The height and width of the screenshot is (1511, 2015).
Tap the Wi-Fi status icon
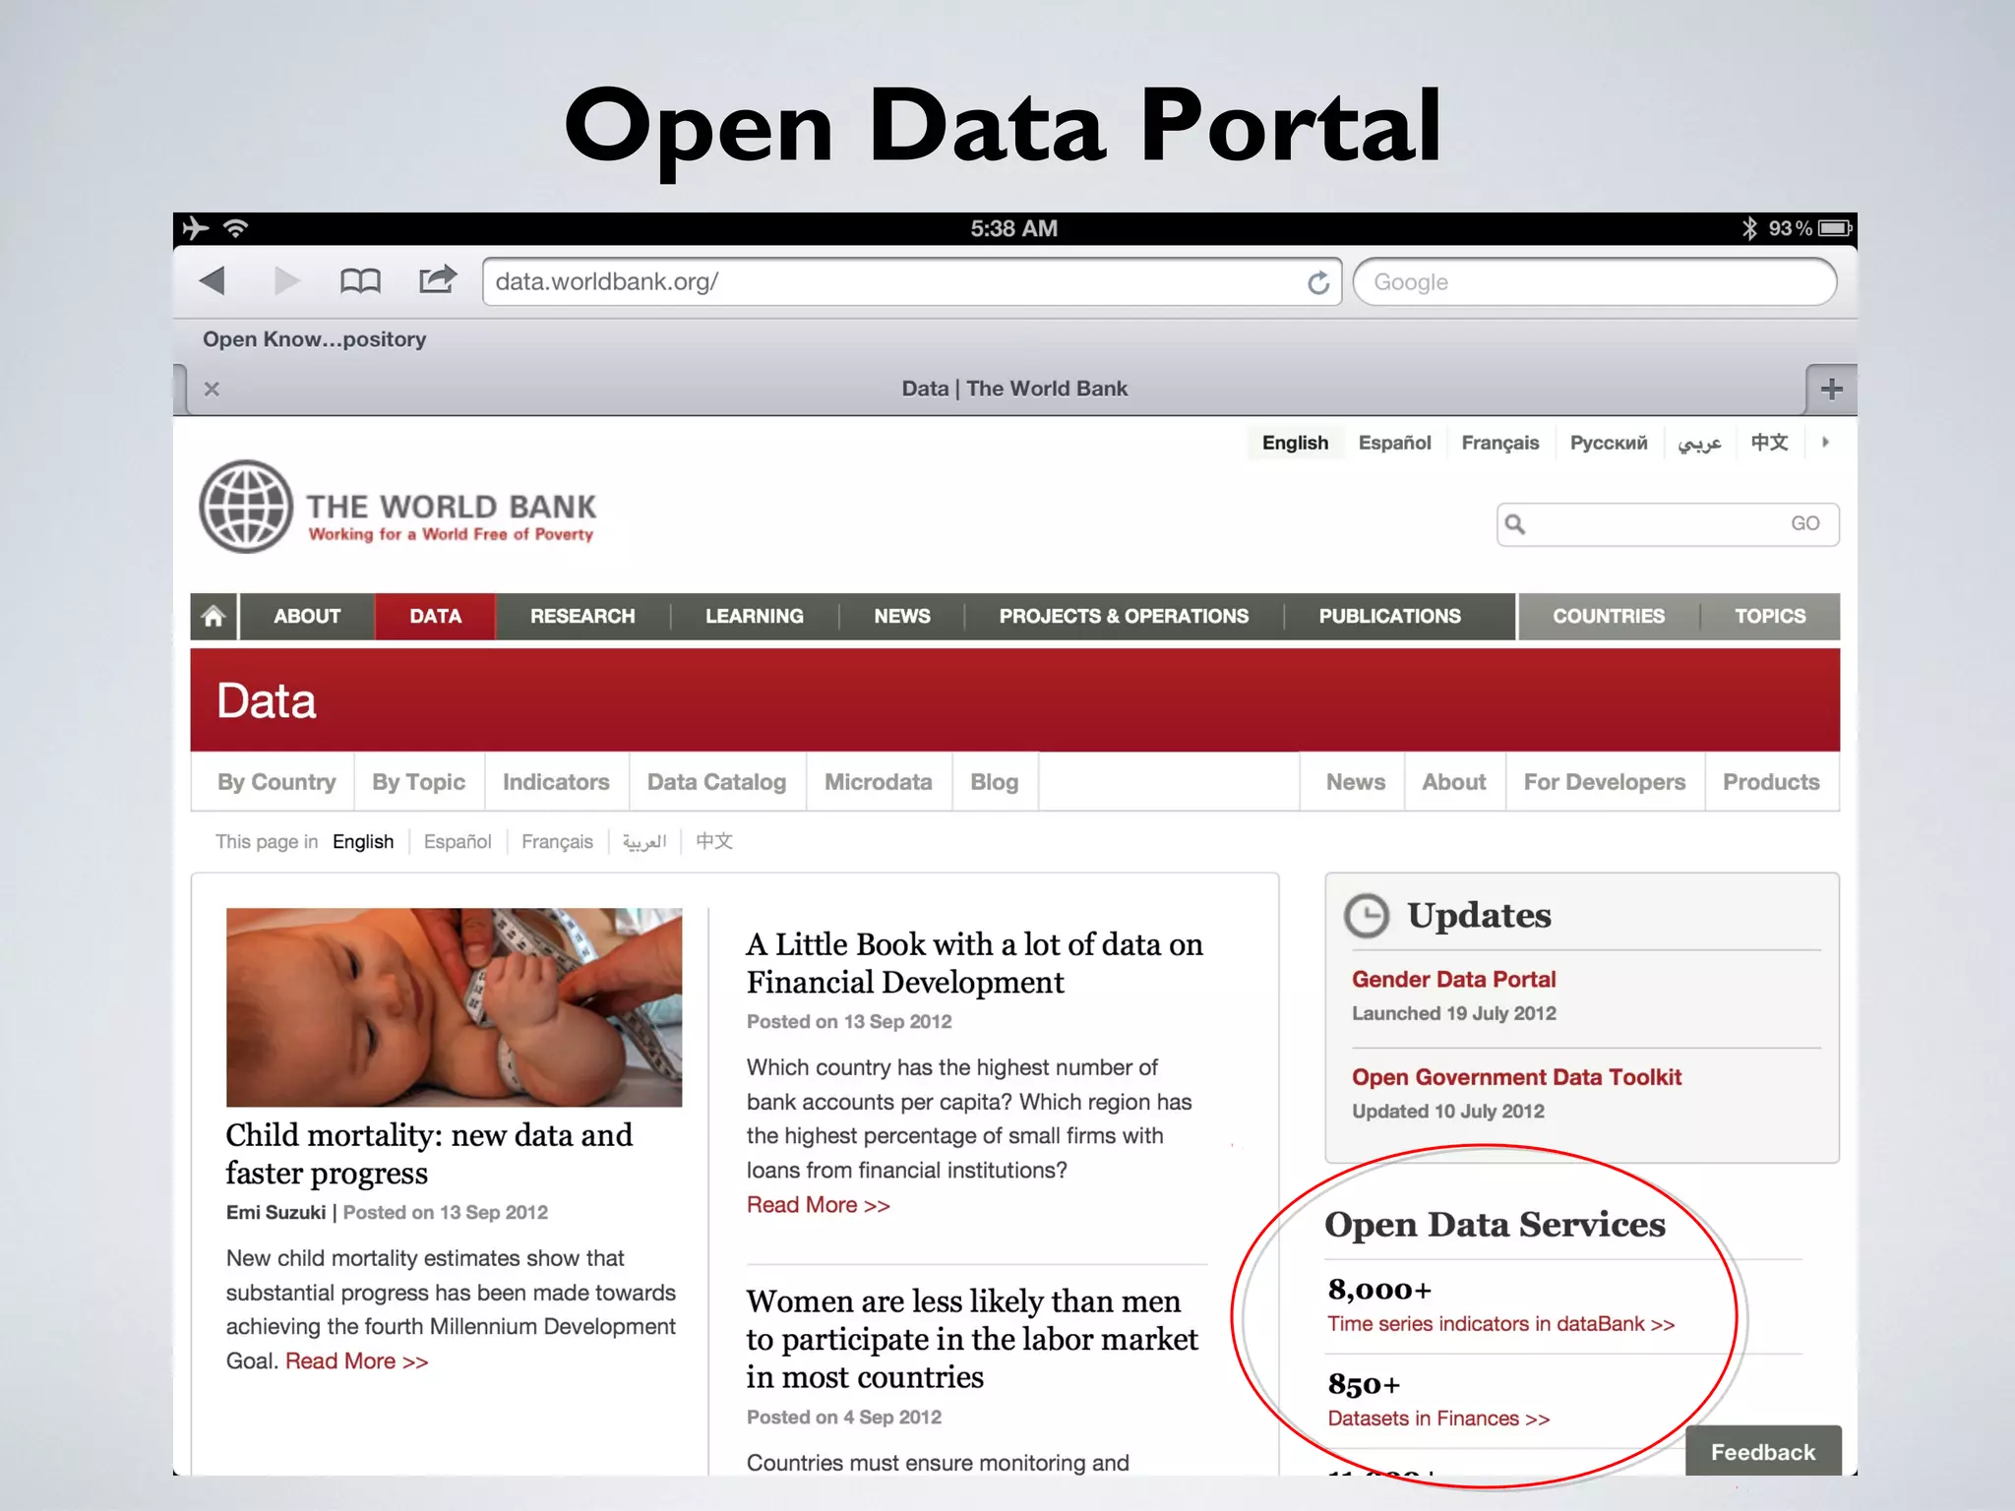[x=235, y=228]
